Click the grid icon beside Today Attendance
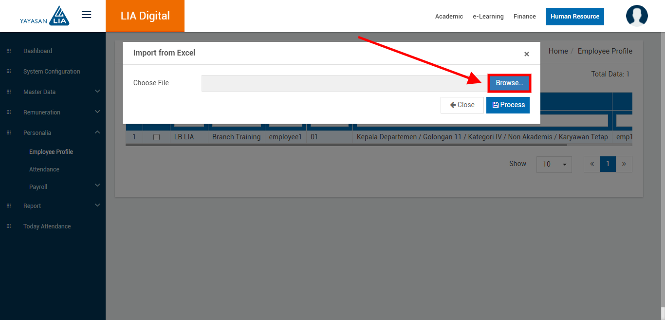This screenshot has width=665, height=320. 8,226
